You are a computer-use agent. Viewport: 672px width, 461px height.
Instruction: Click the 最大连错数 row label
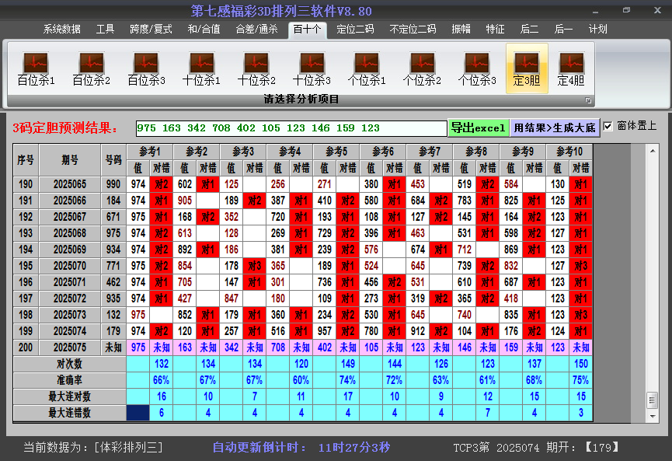[x=69, y=413]
